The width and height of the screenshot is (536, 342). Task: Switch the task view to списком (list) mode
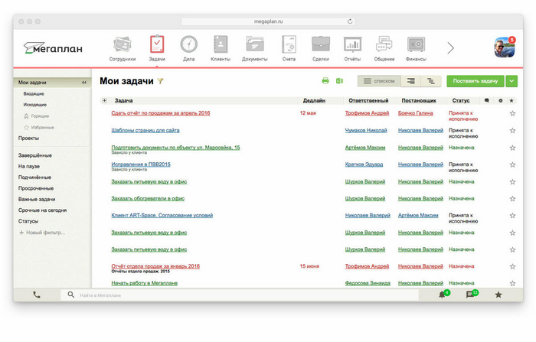click(x=378, y=80)
